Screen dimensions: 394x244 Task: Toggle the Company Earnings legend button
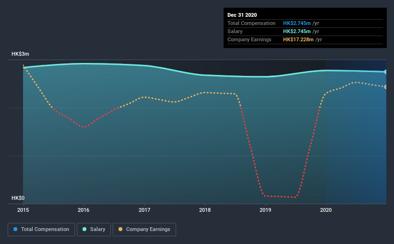[x=144, y=230]
